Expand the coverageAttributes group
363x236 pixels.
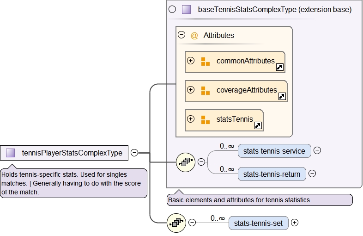[191, 90]
